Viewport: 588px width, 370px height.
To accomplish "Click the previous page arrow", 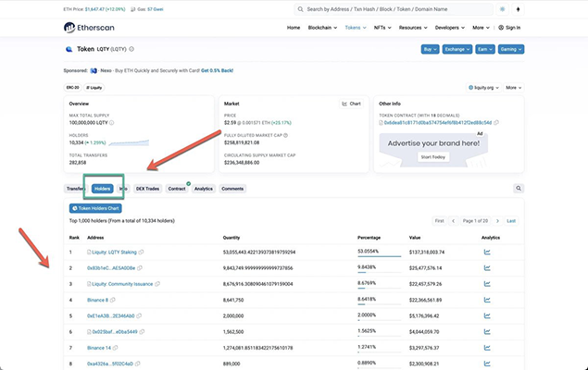I will click(x=453, y=221).
